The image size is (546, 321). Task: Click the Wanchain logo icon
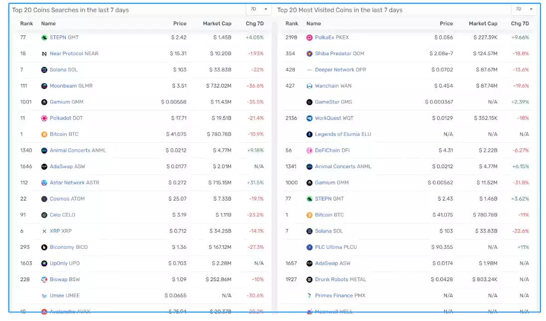[x=309, y=86]
